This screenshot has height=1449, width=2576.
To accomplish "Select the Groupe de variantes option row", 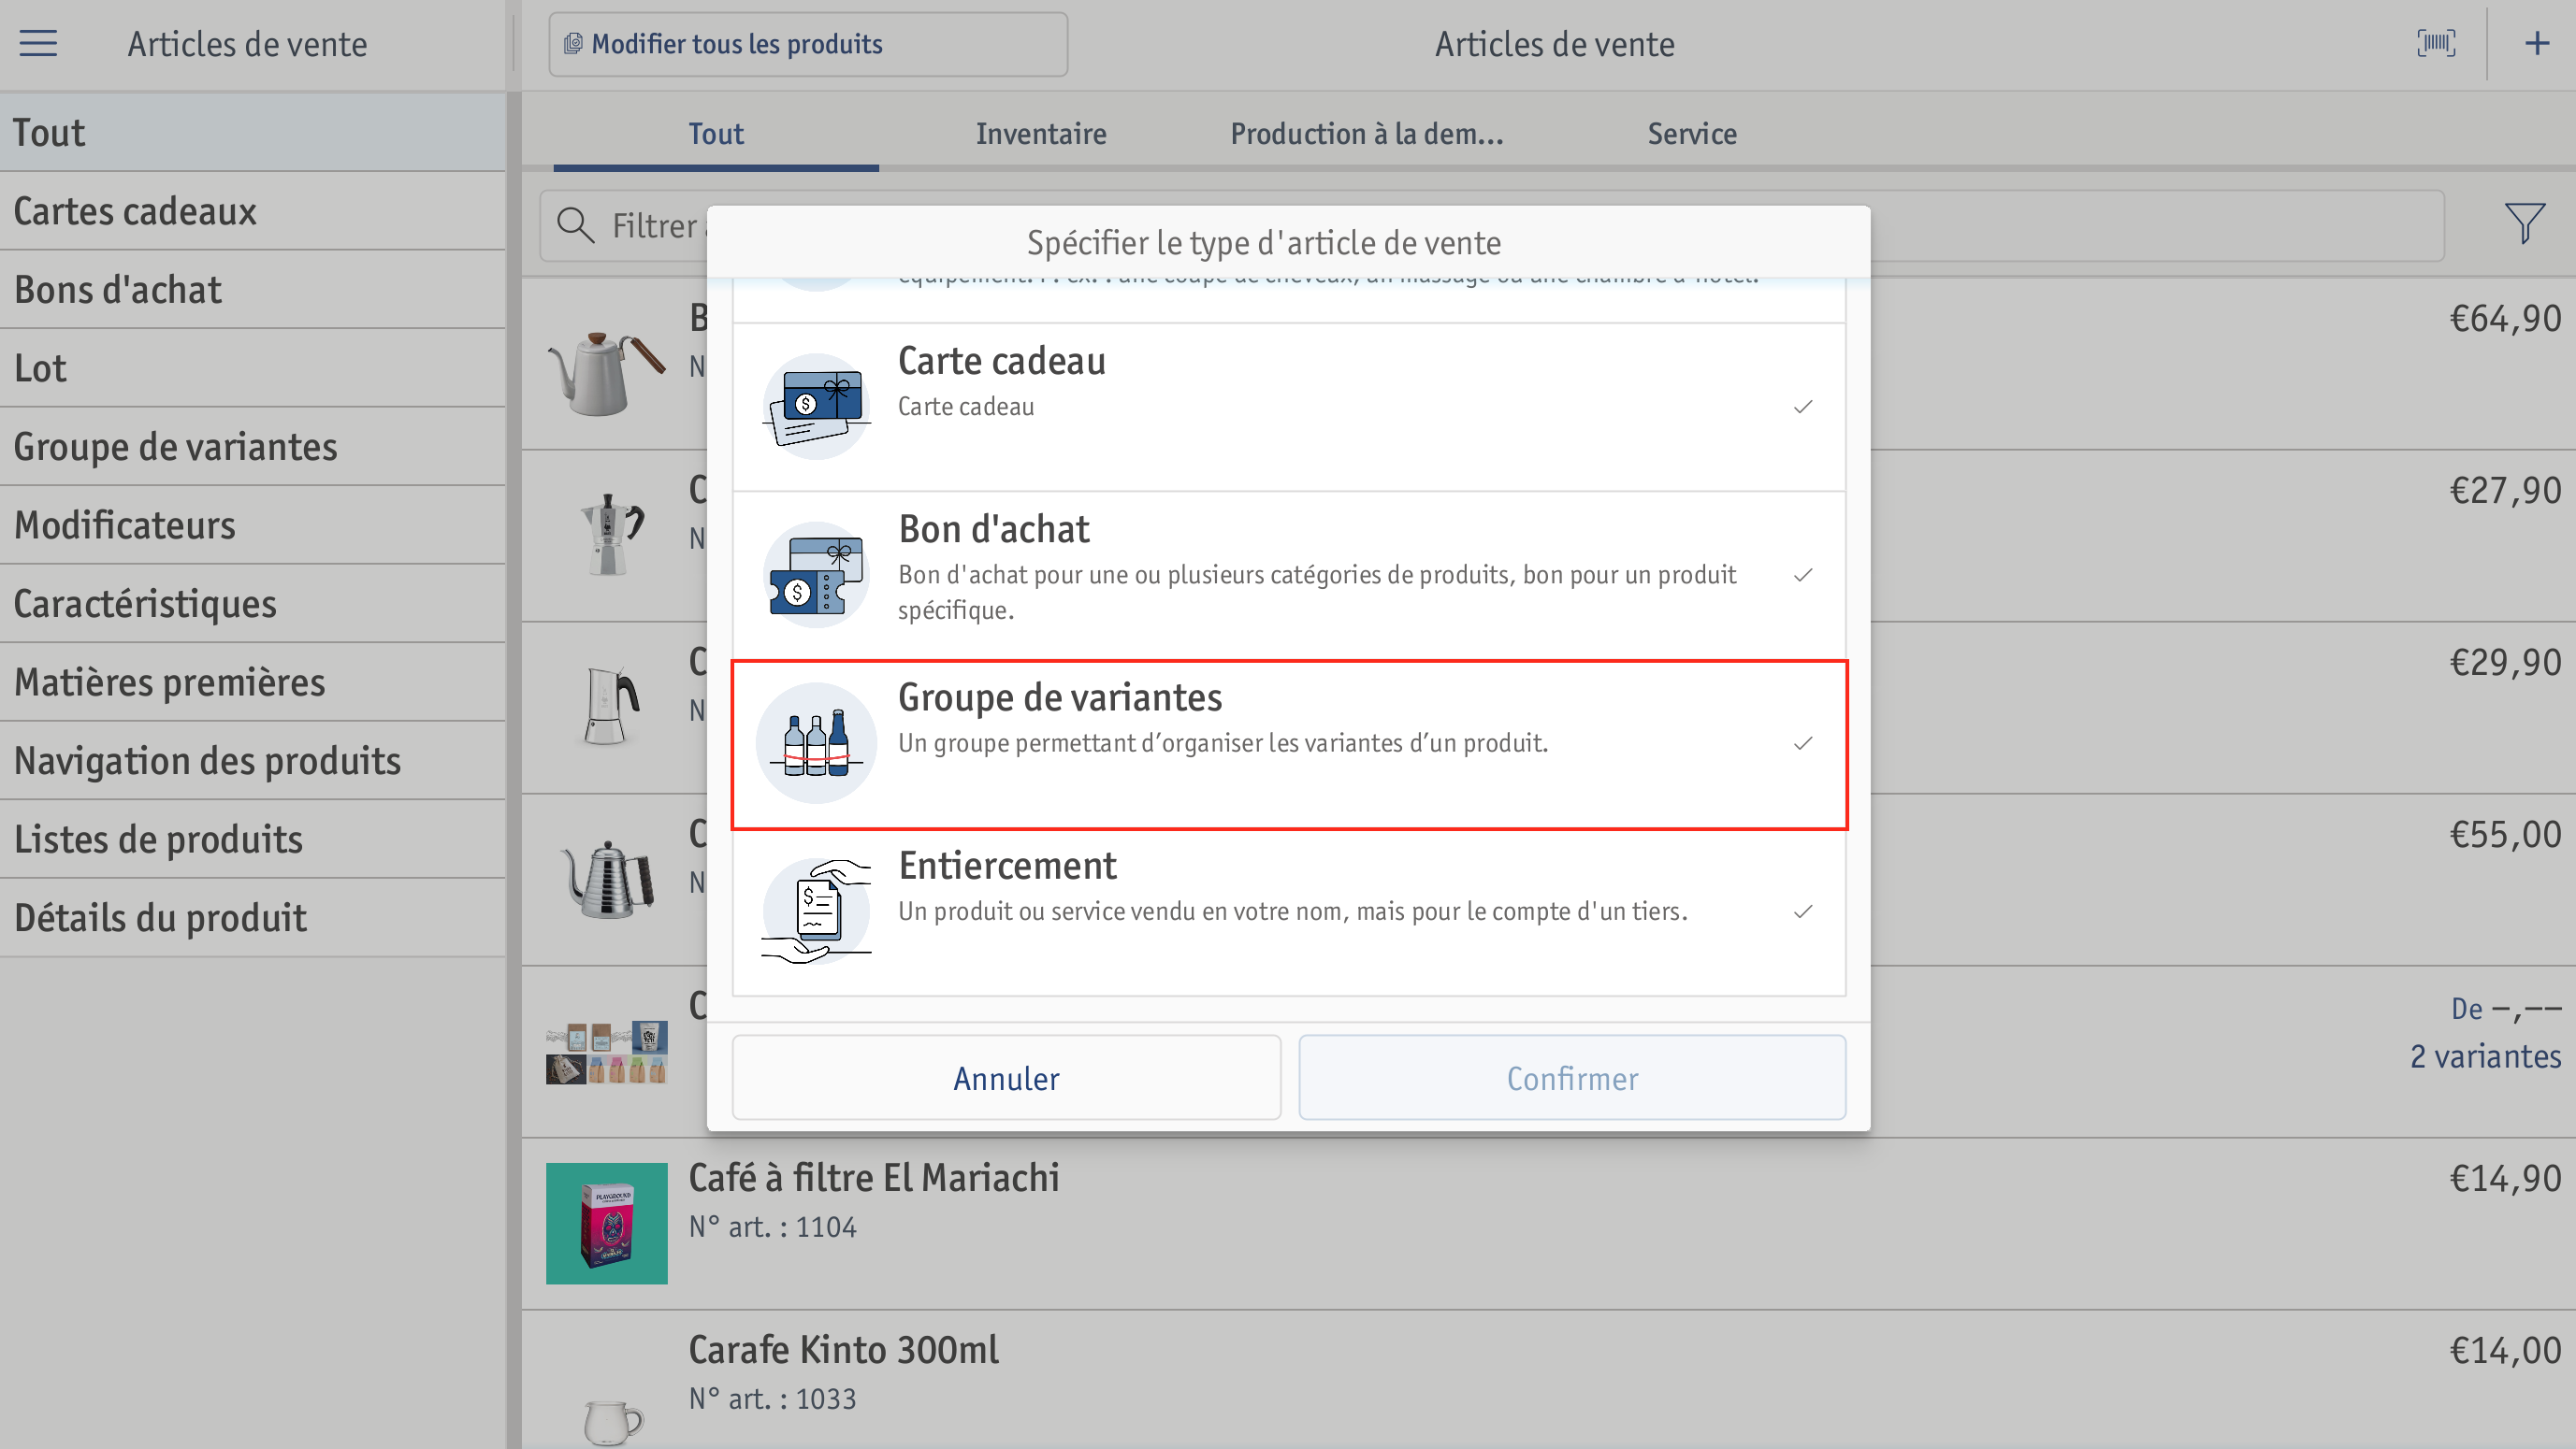I will pyautogui.click(x=1289, y=744).
